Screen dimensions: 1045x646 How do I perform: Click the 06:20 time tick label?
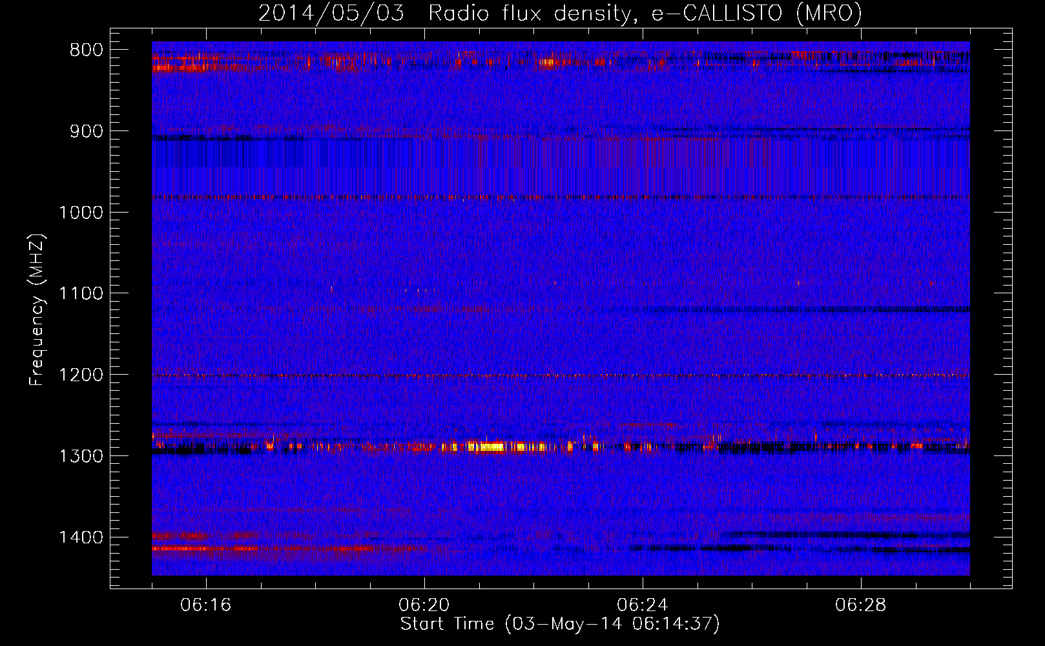(424, 605)
